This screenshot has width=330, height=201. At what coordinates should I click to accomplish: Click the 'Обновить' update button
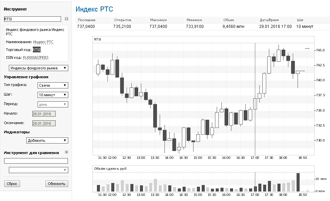pyautogui.click(x=57, y=184)
